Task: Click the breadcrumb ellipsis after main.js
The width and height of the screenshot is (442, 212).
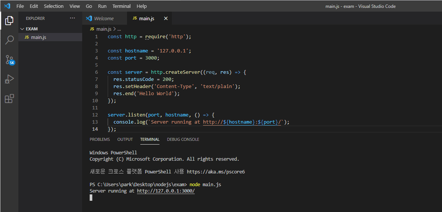Action: tap(119, 29)
